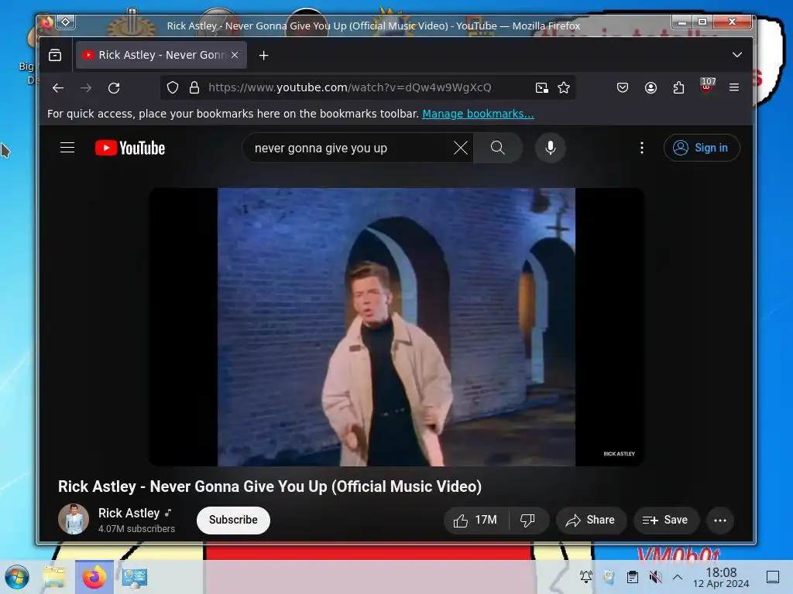Click the video player to pause
The width and height of the screenshot is (793, 594).
(x=396, y=327)
